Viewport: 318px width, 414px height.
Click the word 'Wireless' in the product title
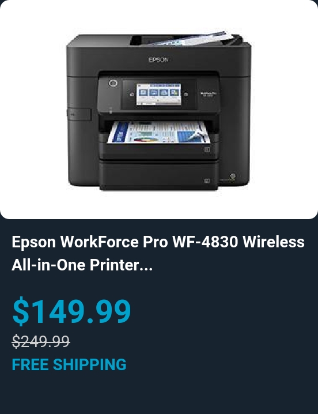274,242
